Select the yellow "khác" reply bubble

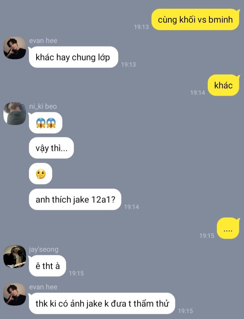[223, 85]
